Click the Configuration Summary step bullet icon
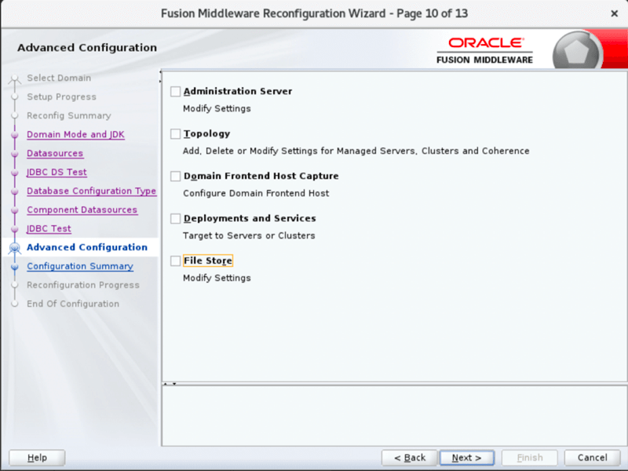The width and height of the screenshot is (628, 471). [x=15, y=267]
